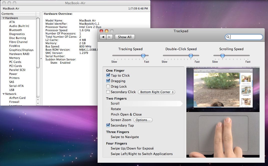This screenshot has height=166, width=268.
Task: Select Diagnostics in Hardware list
Action: (17, 34)
